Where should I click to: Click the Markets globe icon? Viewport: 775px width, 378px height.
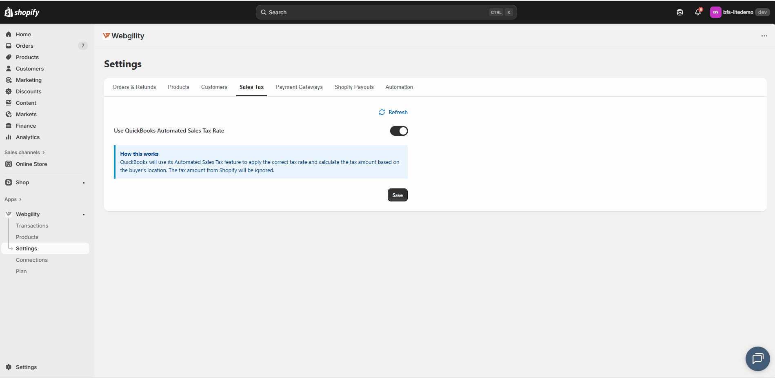9,114
